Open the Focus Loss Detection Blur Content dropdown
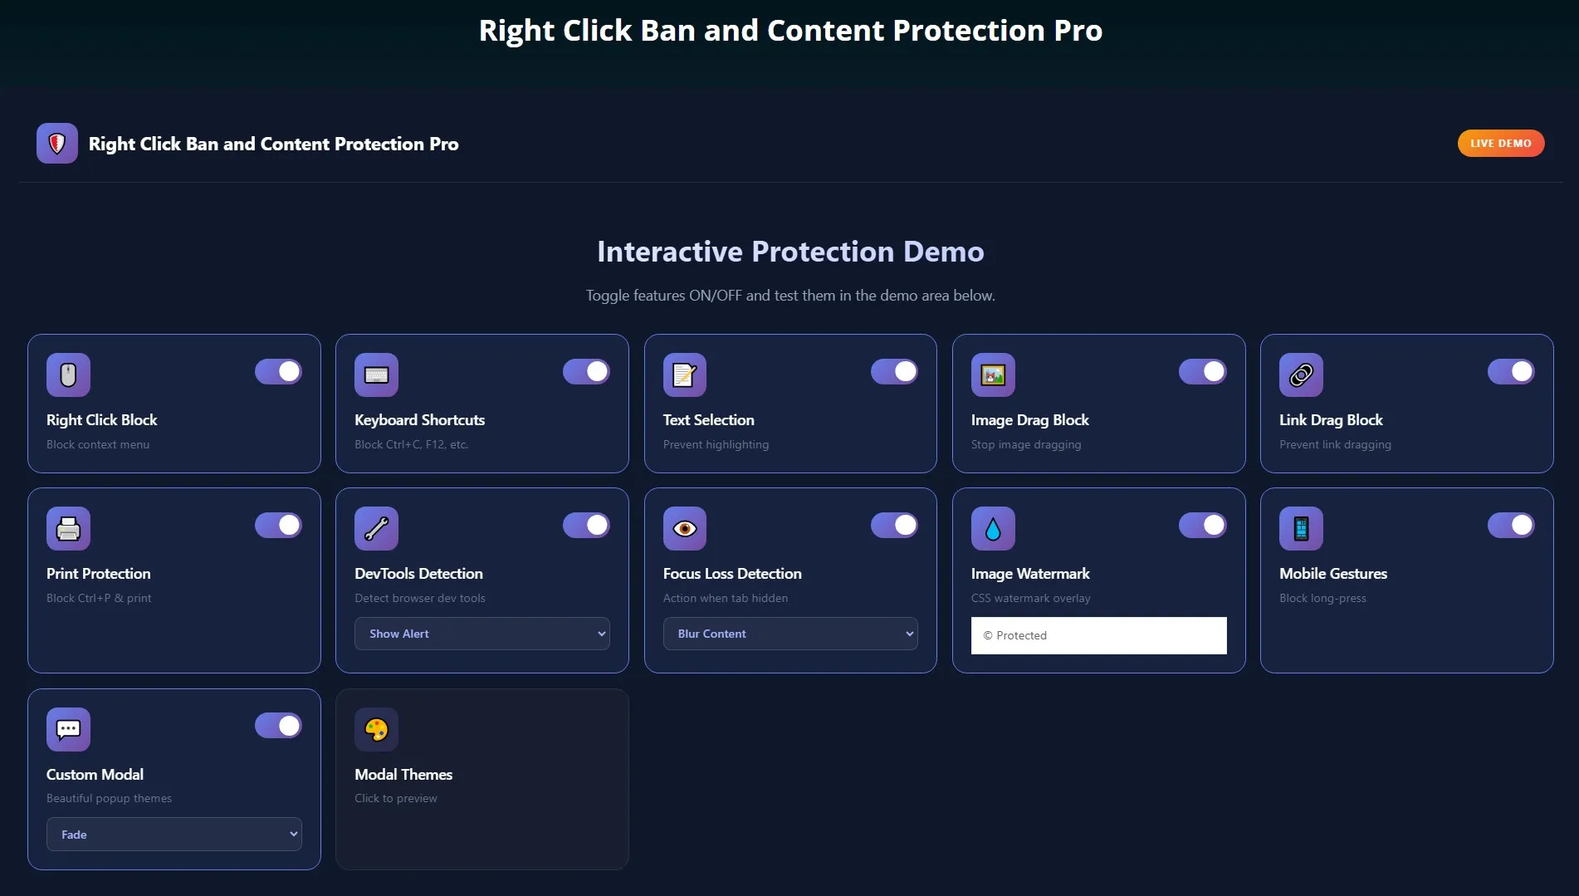This screenshot has height=896, width=1579. coord(789,634)
